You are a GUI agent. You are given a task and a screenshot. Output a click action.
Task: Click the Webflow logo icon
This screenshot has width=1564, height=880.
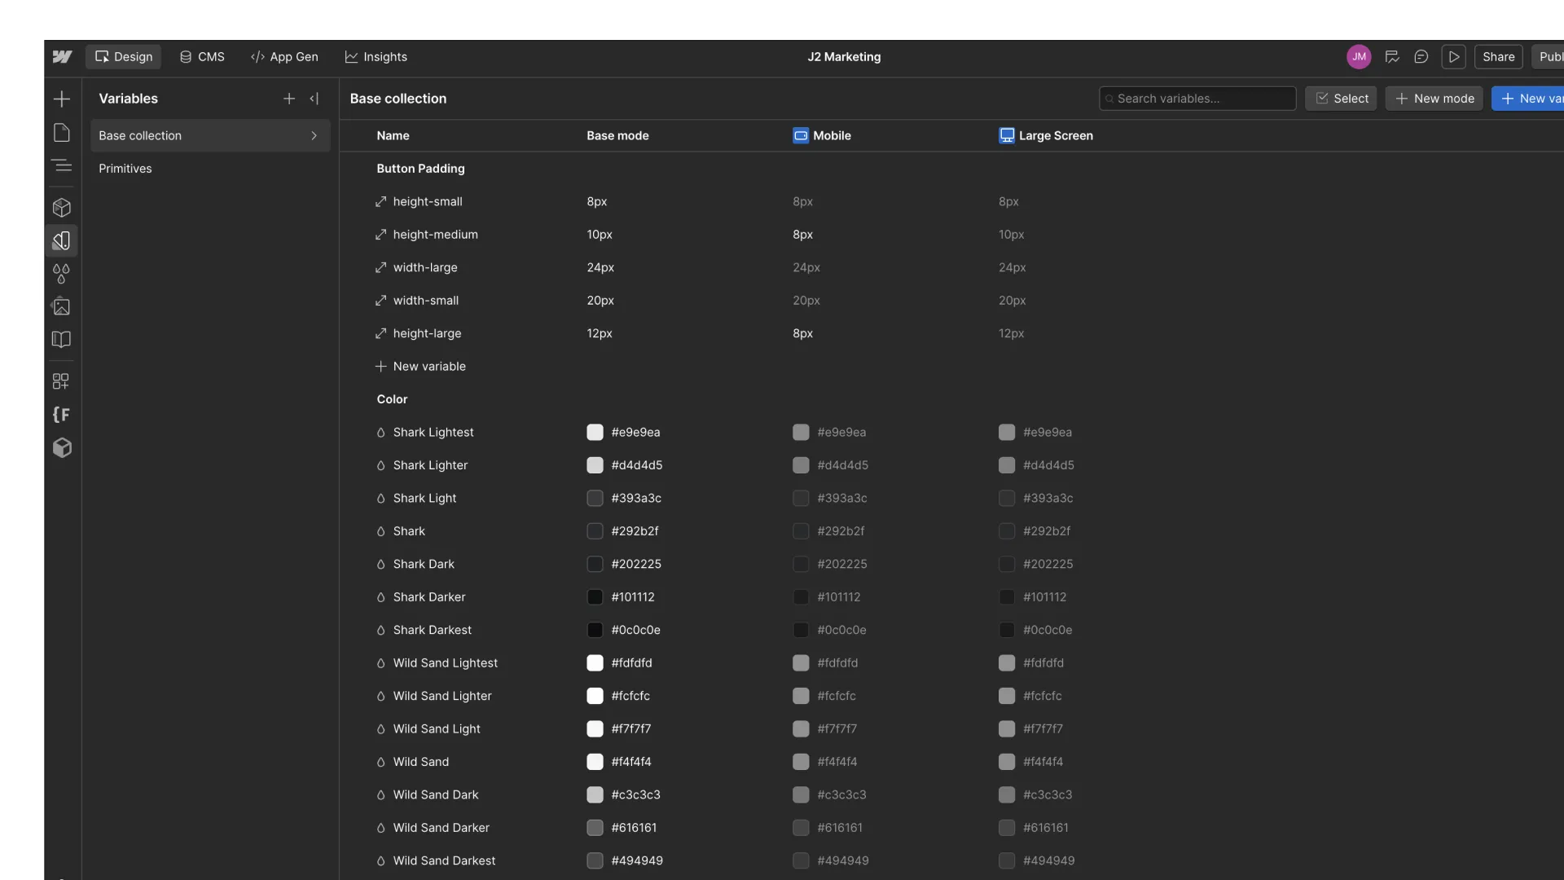(62, 57)
